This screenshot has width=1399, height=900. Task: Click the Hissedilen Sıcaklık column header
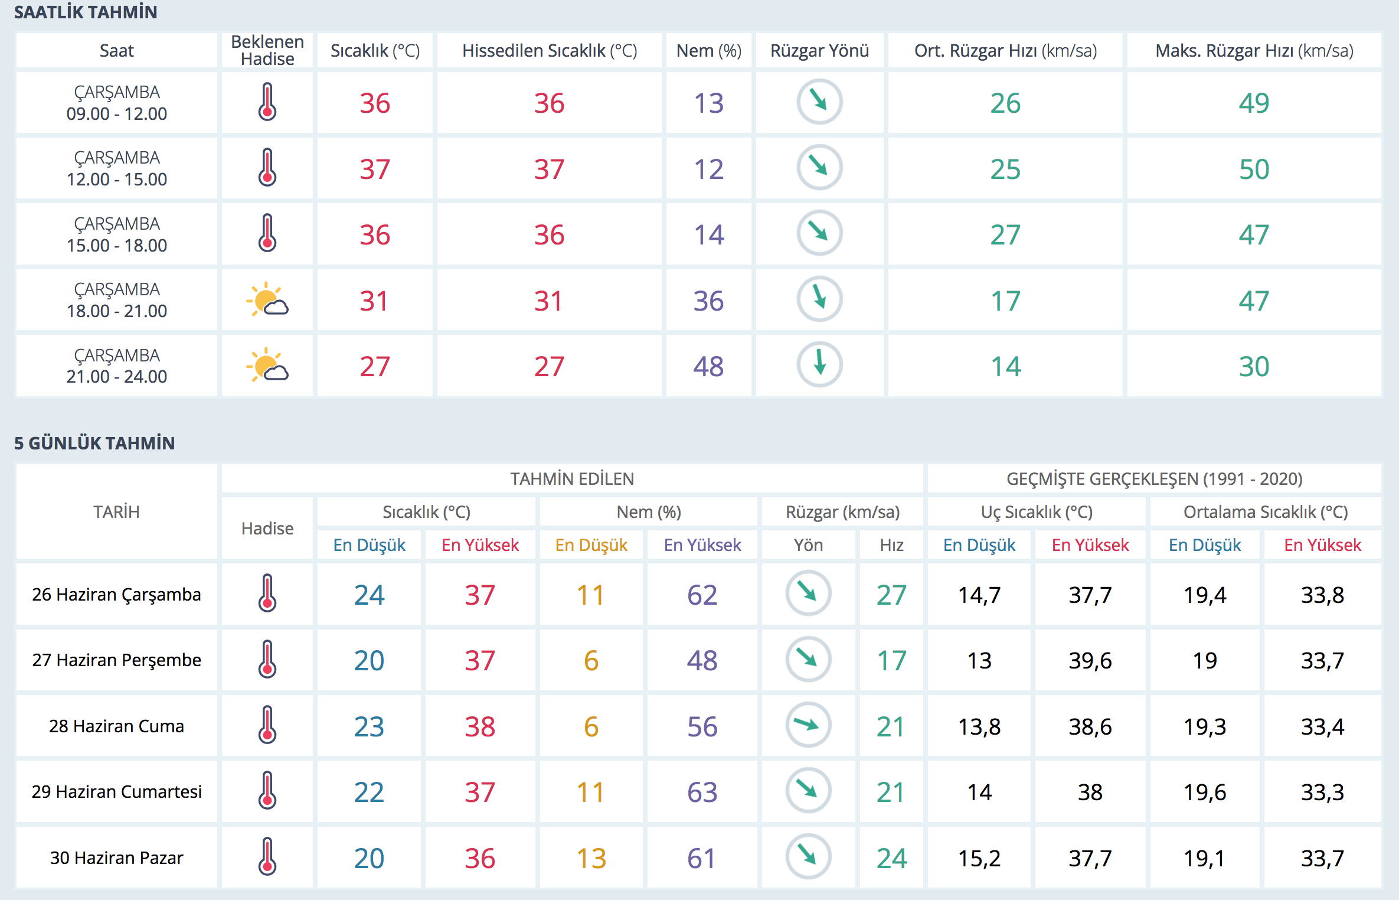click(549, 51)
